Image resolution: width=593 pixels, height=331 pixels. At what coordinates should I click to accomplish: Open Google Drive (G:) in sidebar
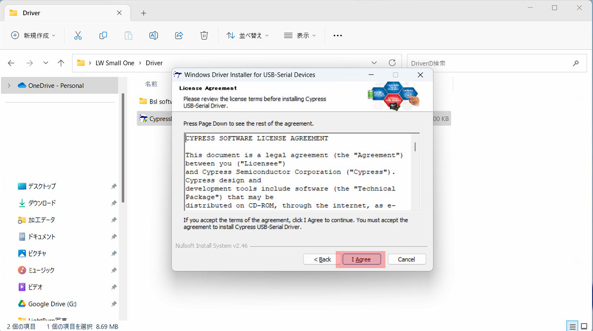pyautogui.click(x=52, y=304)
